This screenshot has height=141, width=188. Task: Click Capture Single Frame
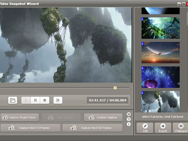20,117
